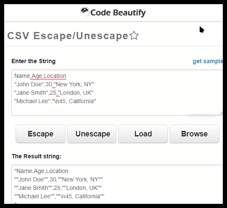
Task: Click the CSV Escape/Unescape page heading
Action: (68, 36)
